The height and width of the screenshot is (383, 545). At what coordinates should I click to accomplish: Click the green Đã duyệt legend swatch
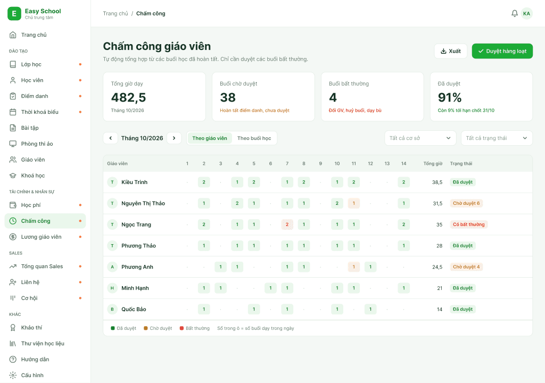point(113,328)
